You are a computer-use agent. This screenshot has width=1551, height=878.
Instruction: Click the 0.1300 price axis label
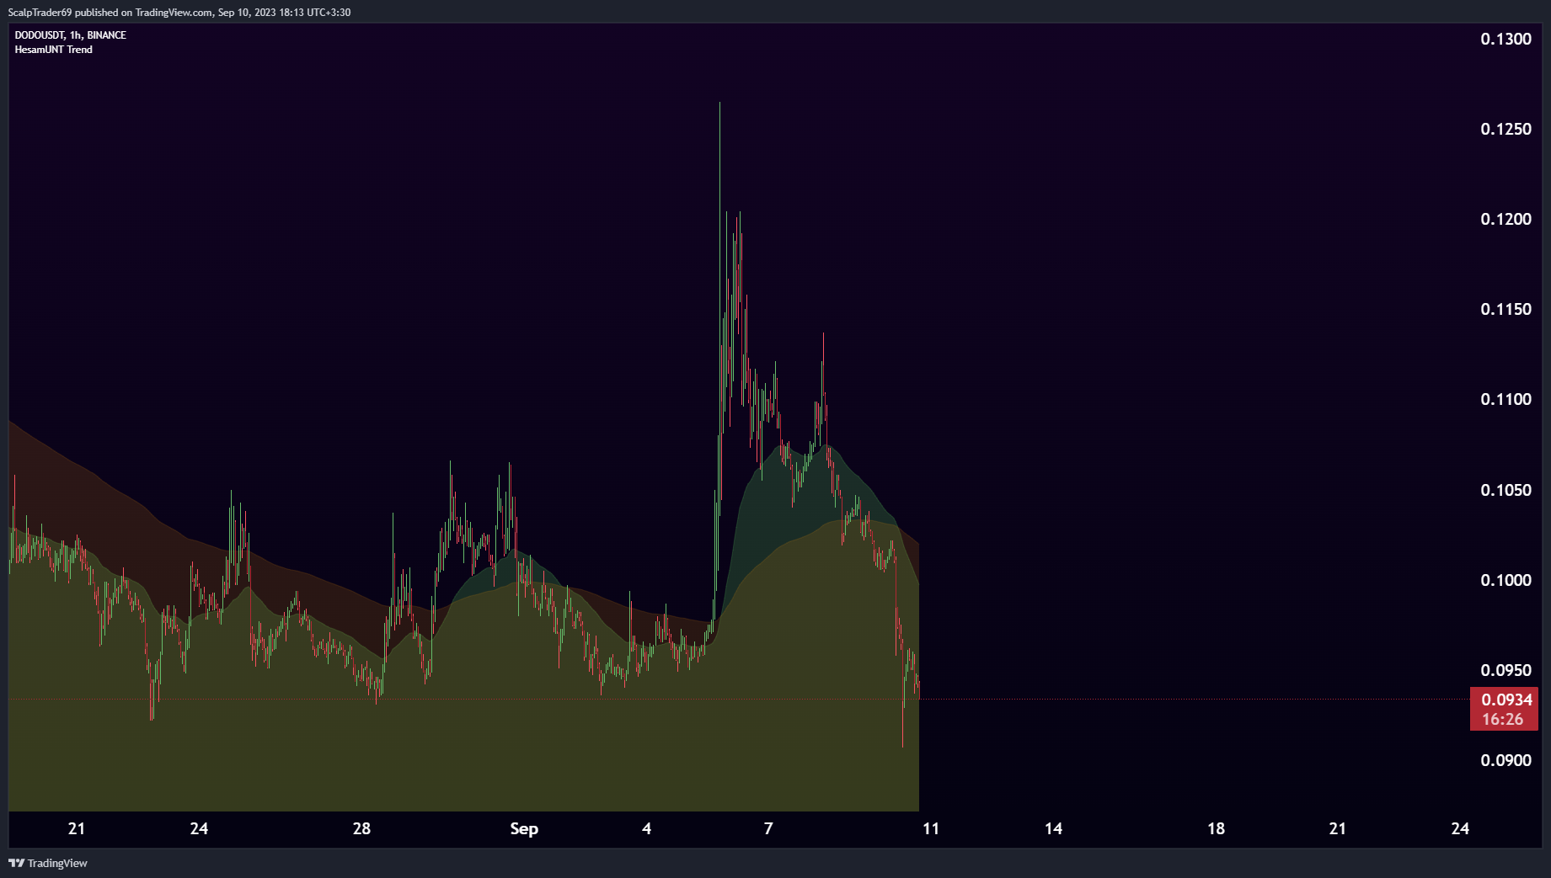(1506, 39)
